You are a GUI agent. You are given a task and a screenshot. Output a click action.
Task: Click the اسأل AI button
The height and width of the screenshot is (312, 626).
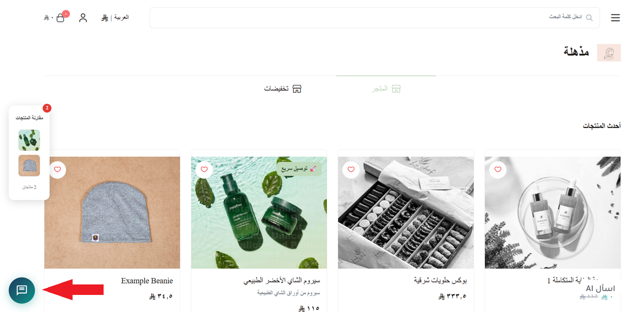click(x=600, y=288)
